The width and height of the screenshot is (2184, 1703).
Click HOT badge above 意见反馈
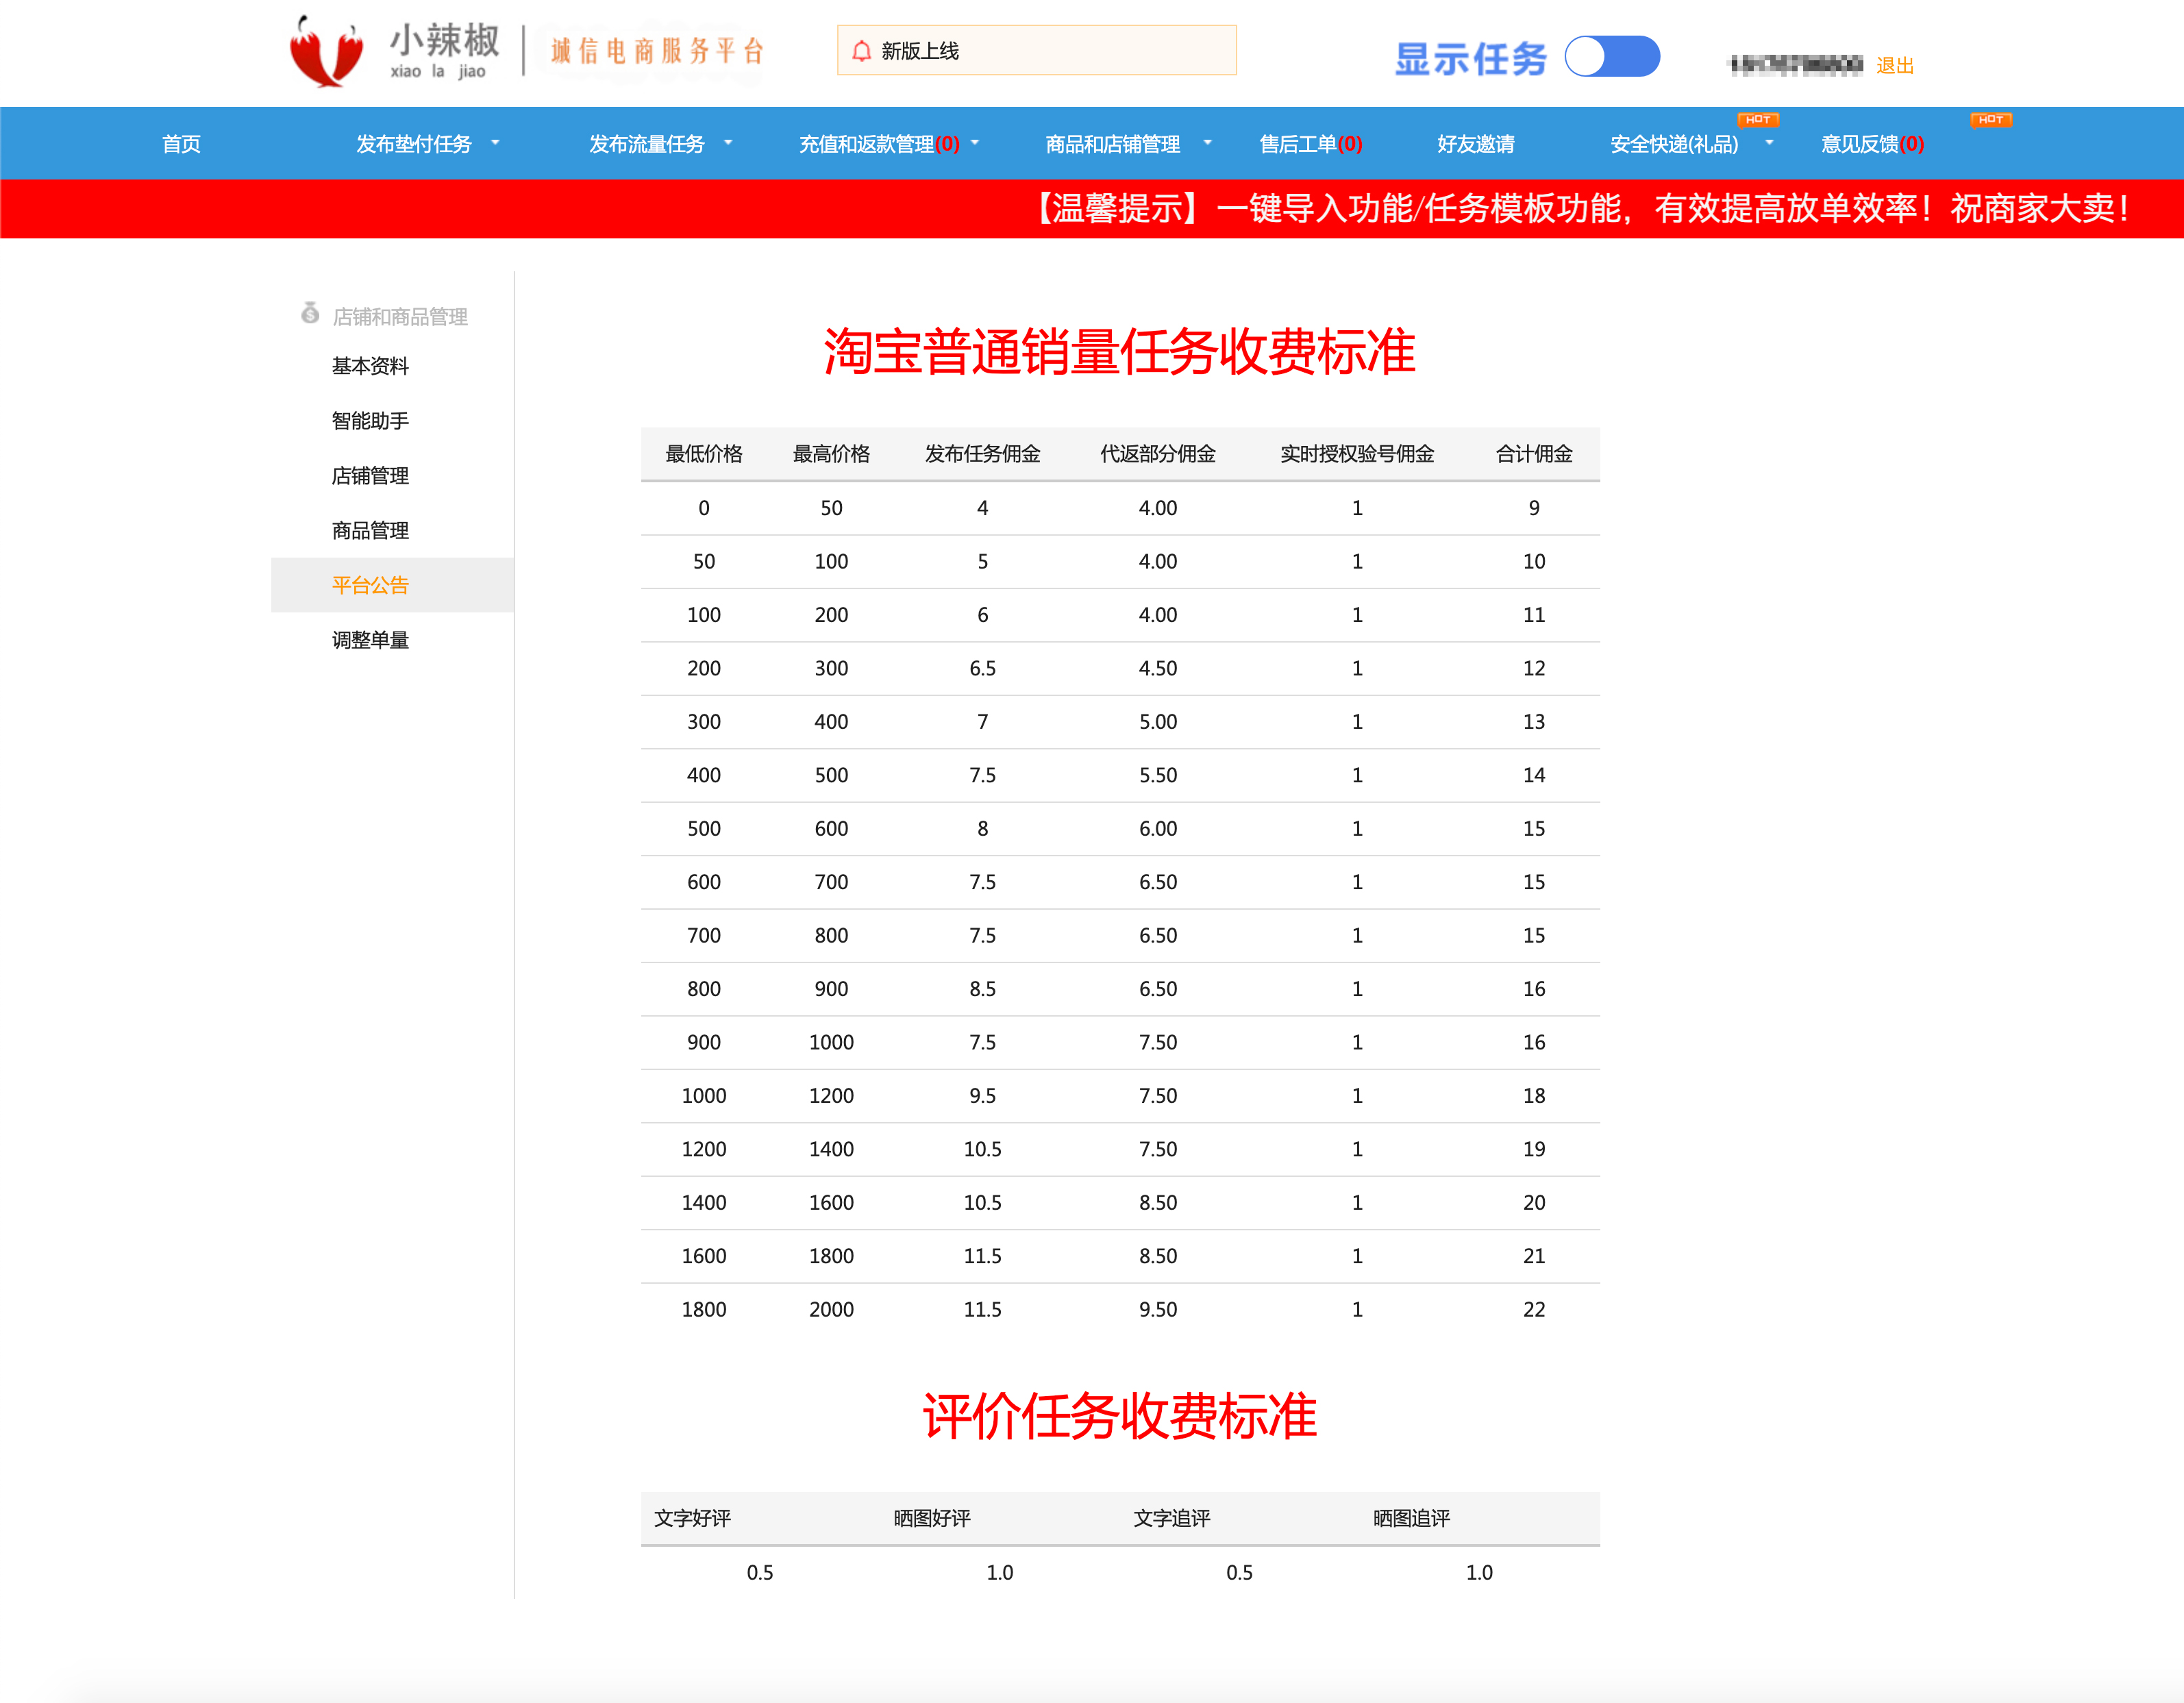[1990, 120]
